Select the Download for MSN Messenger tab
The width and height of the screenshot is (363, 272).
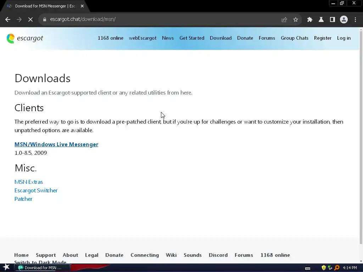coord(45,6)
